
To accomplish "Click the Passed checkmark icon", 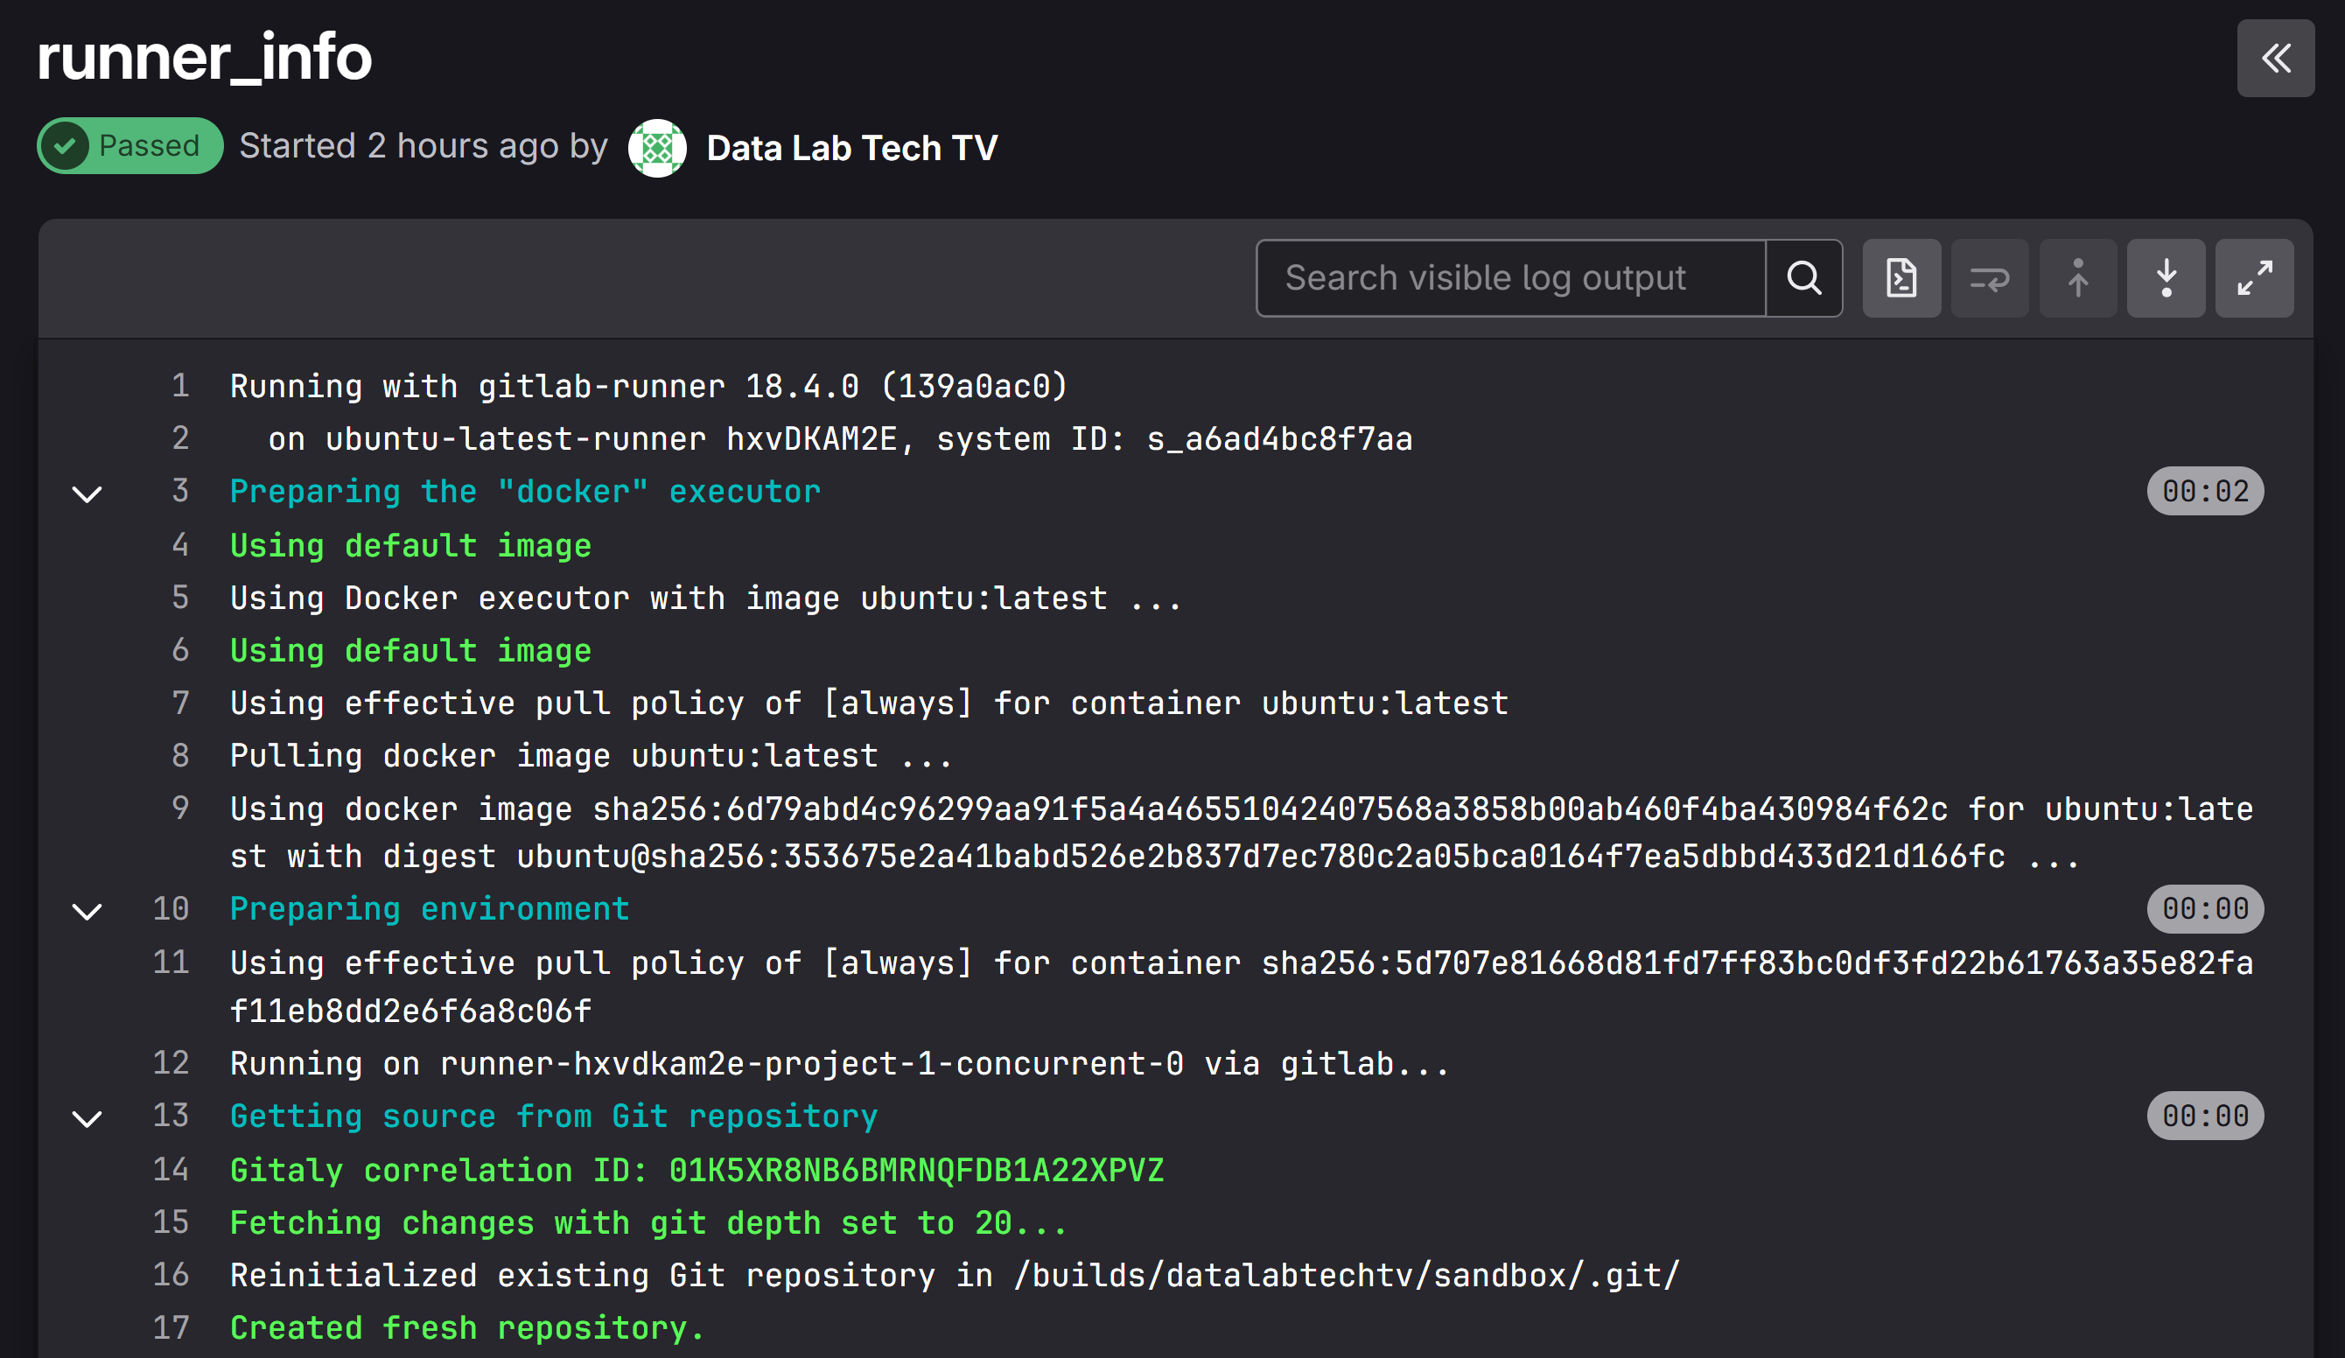I will pyautogui.click(x=65, y=146).
